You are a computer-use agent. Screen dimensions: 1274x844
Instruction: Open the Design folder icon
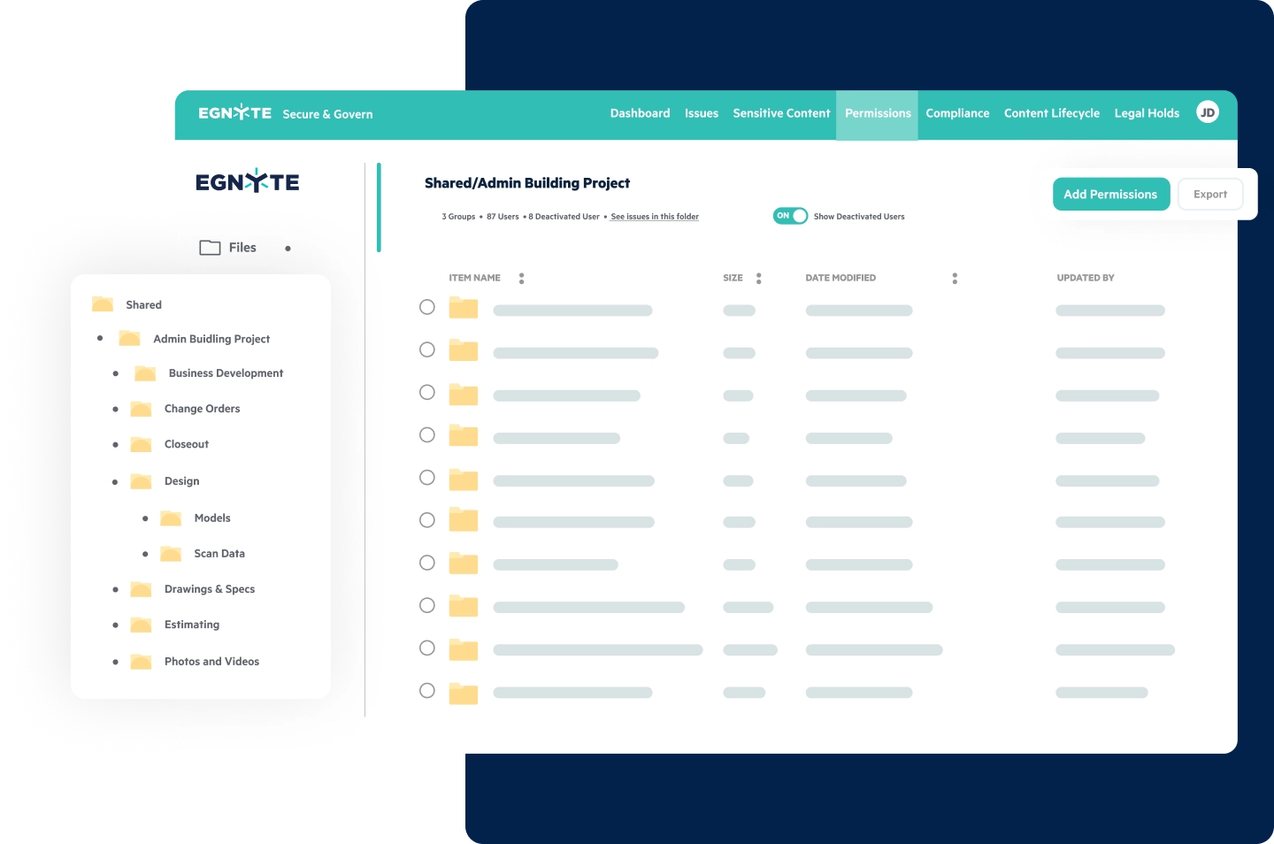coord(141,481)
